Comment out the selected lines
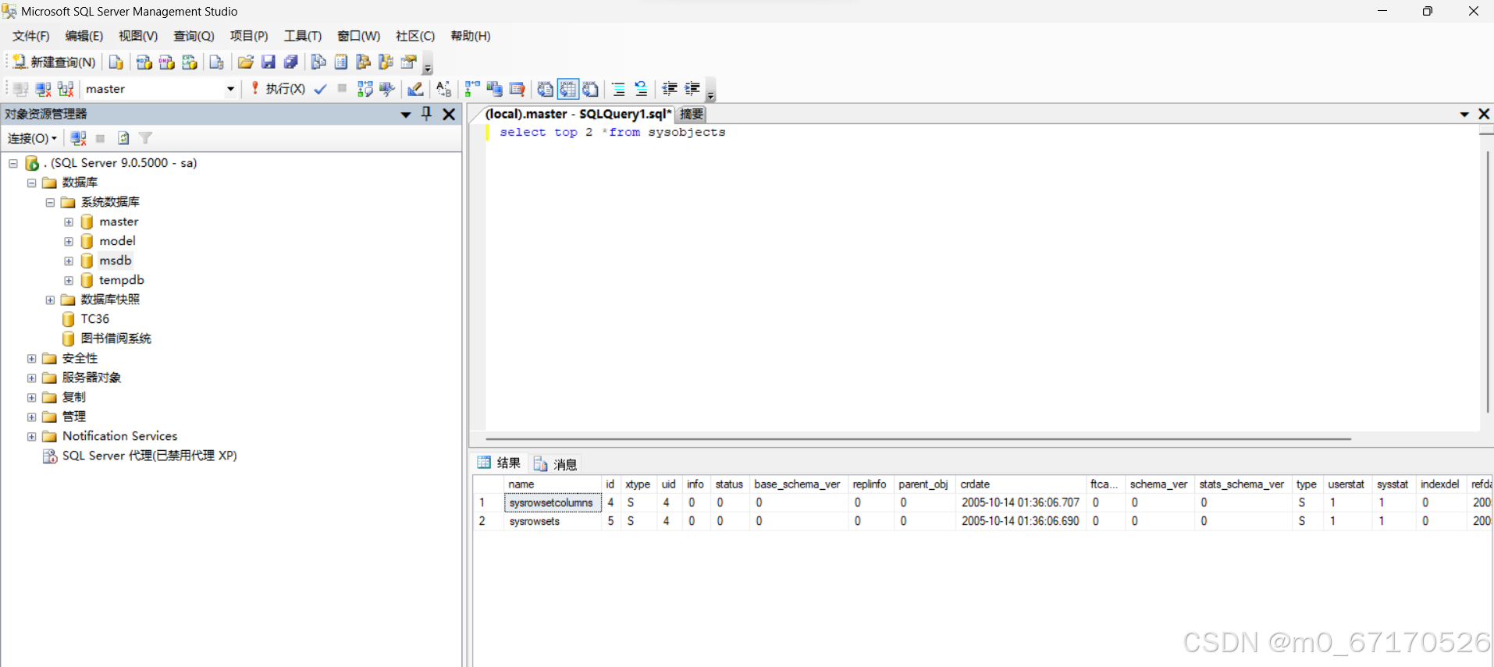Image resolution: width=1494 pixels, height=667 pixels. tap(618, 89)
